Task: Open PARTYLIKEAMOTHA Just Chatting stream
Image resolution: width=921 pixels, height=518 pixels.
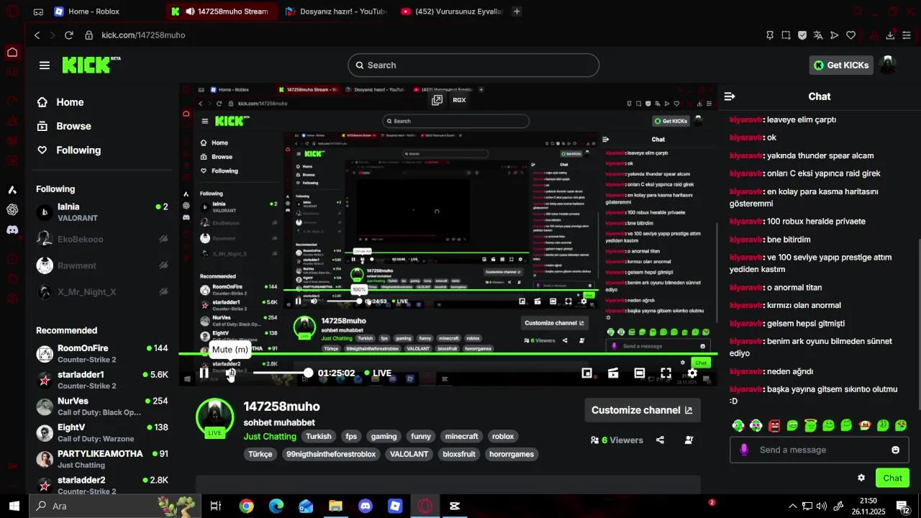Action: 101,459
